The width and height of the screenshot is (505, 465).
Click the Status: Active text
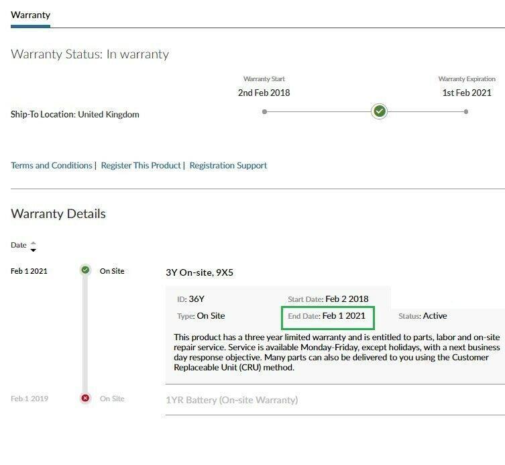[x=423, y=316]
